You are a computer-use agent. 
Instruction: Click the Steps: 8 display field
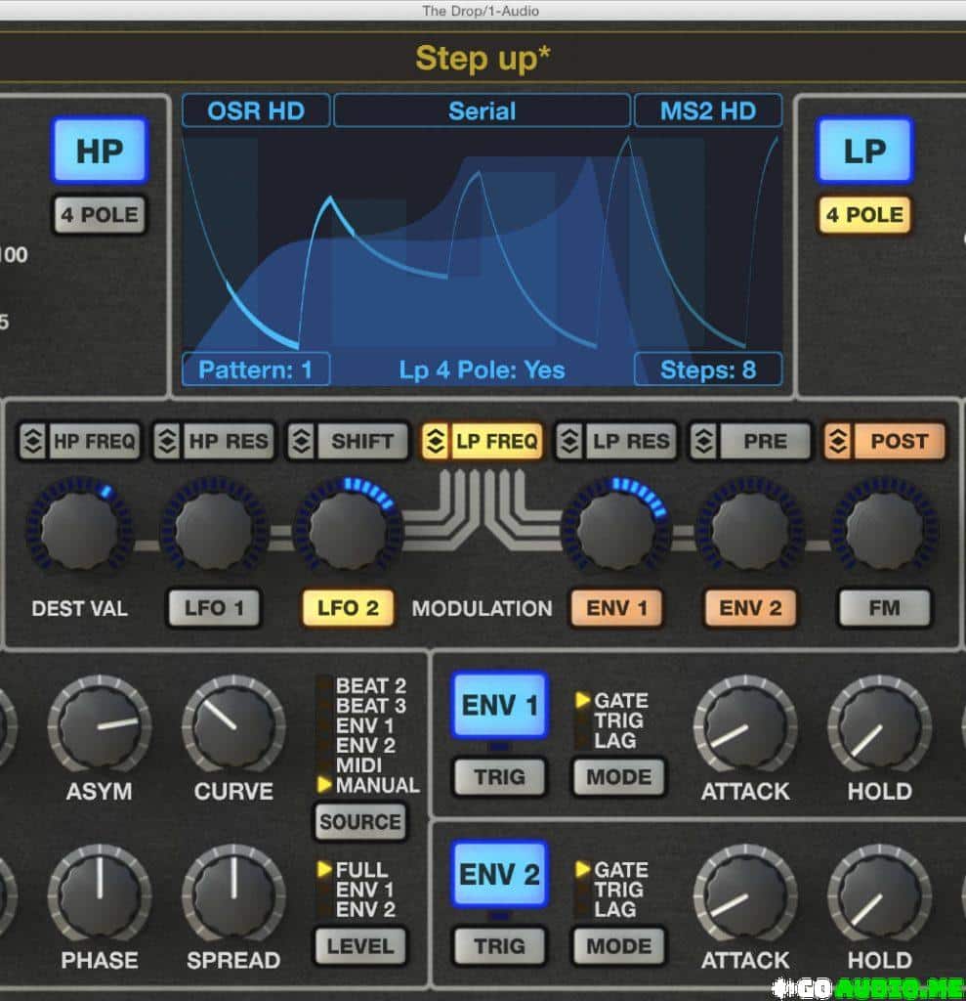click(x=709, y=370)
